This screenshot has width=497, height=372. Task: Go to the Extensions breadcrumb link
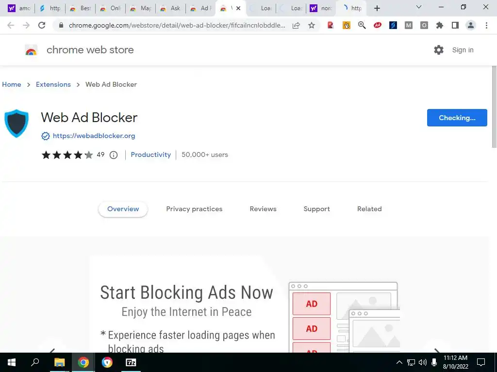[53, 84]
